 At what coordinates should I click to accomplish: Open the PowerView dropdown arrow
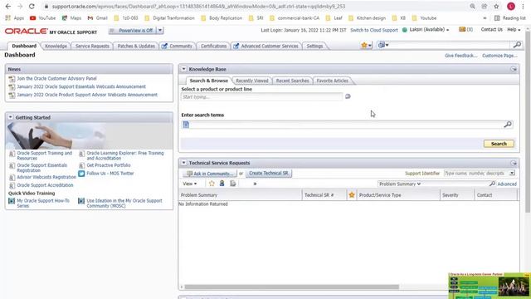click(160, 31)
